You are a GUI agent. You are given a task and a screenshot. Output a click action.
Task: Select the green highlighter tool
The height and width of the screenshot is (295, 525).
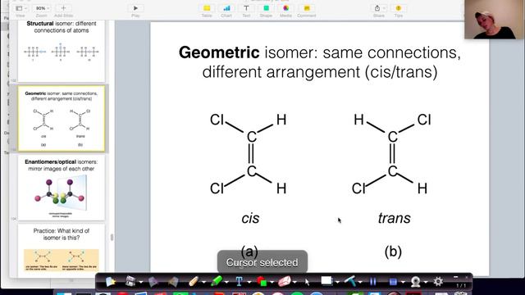217,281
